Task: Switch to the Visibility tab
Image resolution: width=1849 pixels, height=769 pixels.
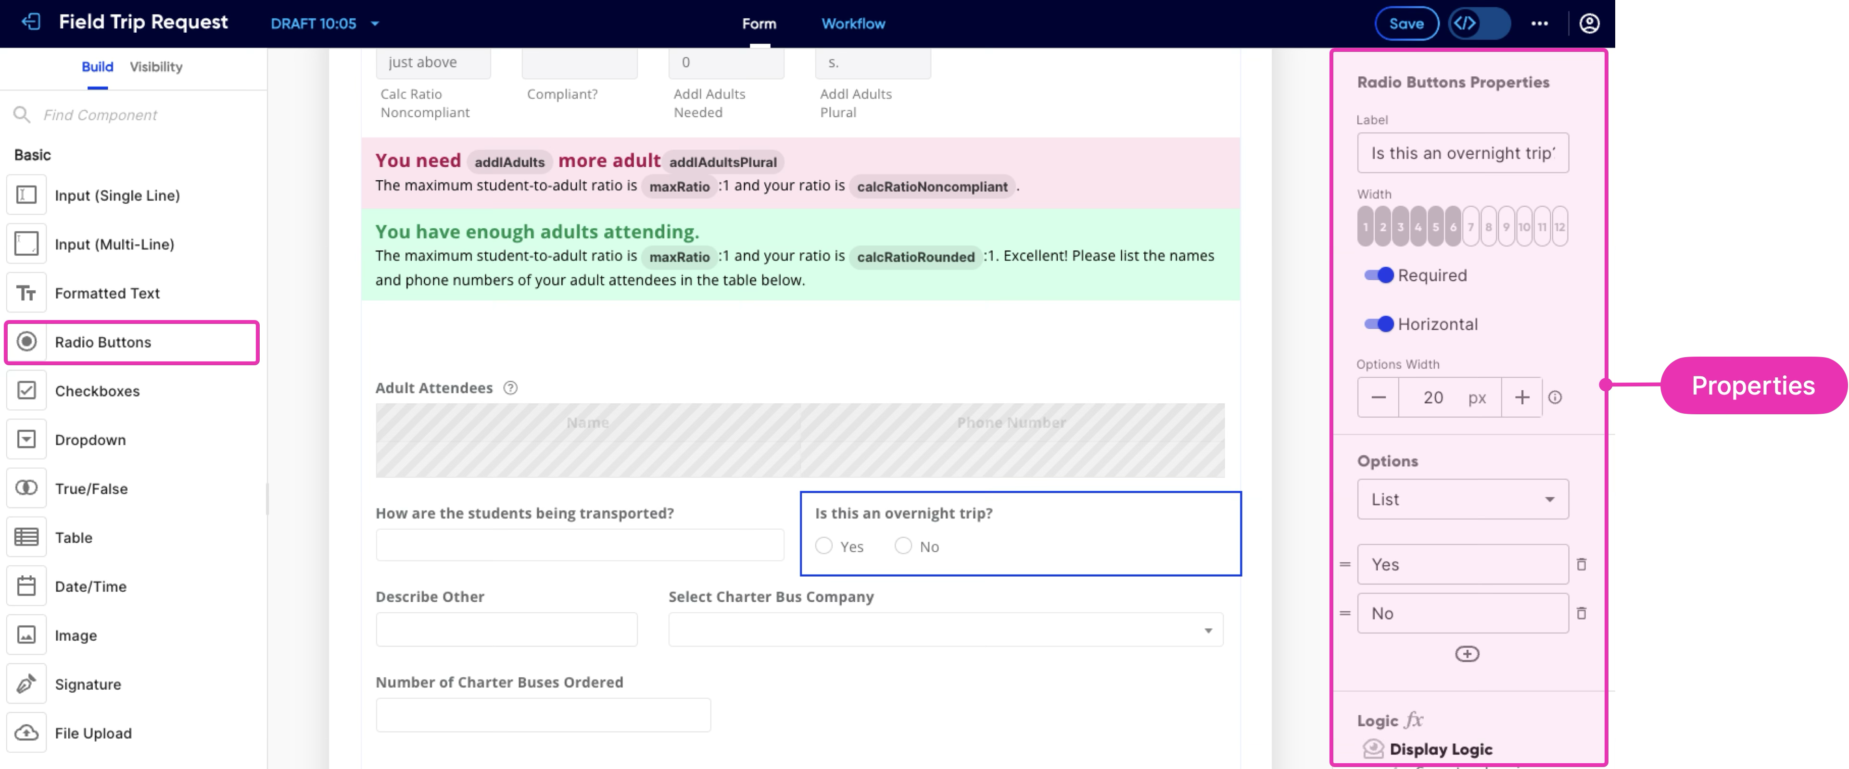Action: tap(156, 67)
